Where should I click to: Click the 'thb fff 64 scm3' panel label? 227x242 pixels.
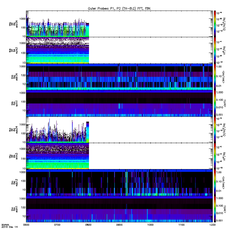point(13,51)
